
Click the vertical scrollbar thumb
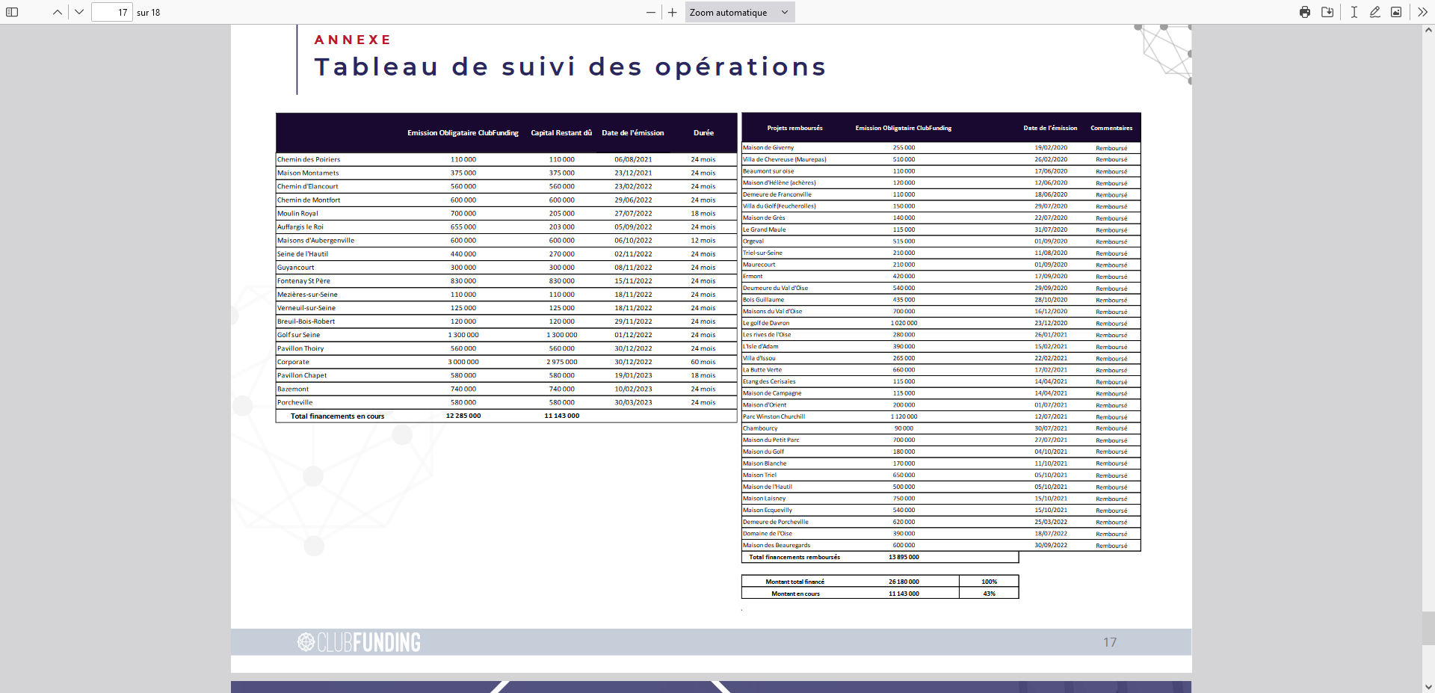click(x=1428, y=628)
